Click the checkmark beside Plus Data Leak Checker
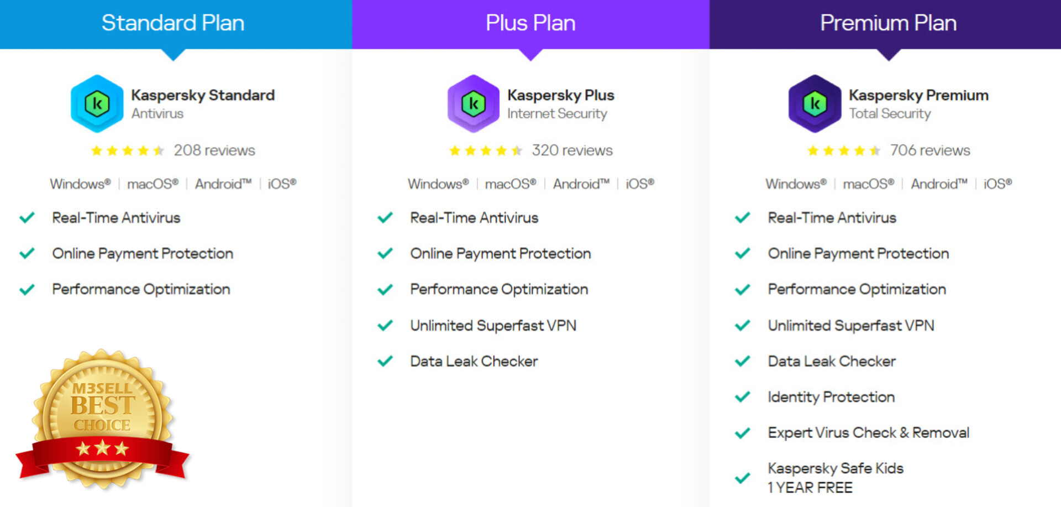 tap(385, 361)
